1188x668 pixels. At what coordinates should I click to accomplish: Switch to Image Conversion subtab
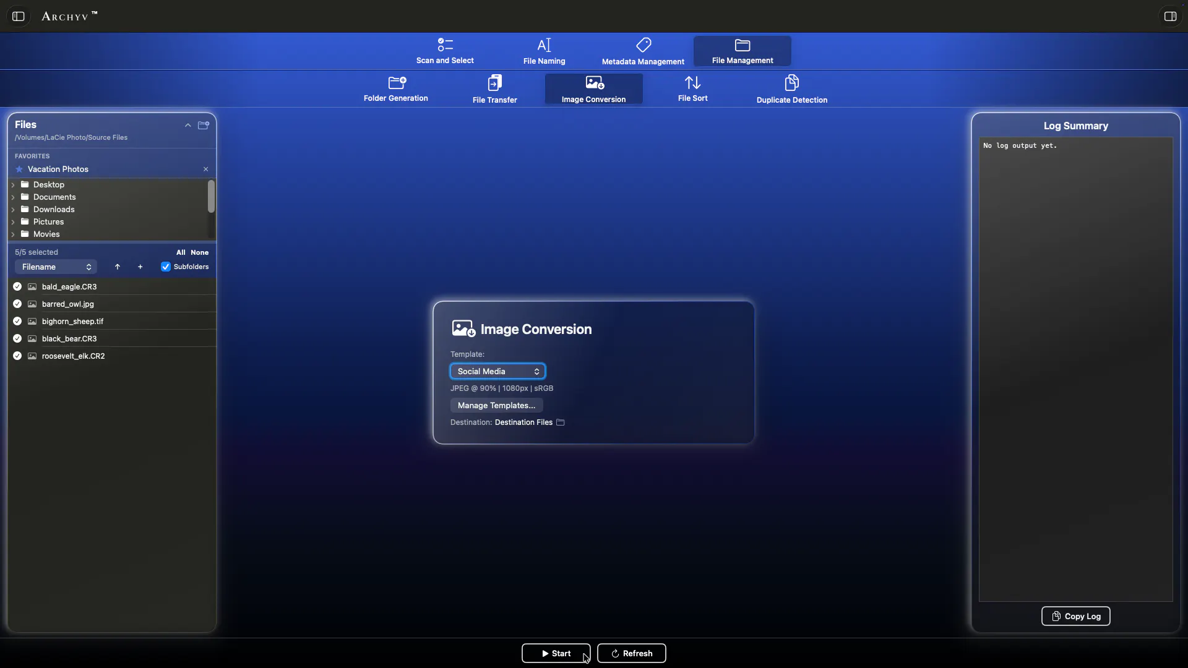click(x=594, y=90)
